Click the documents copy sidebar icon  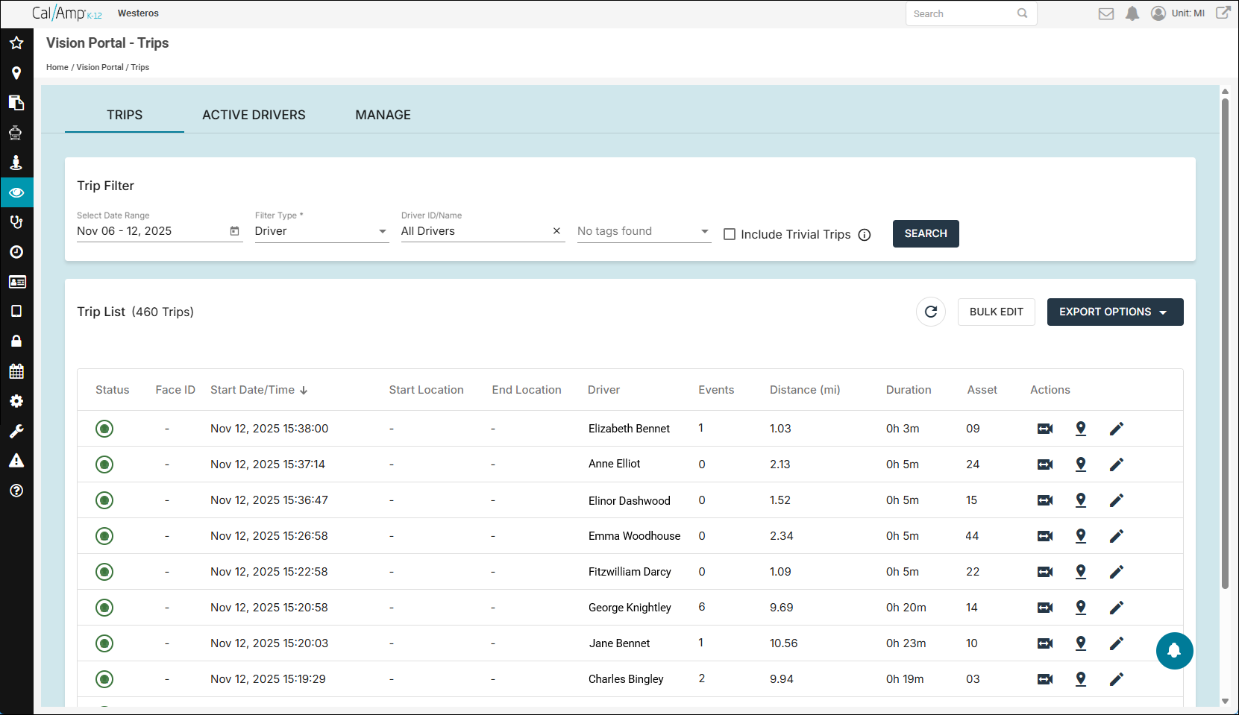coord(16,103)
